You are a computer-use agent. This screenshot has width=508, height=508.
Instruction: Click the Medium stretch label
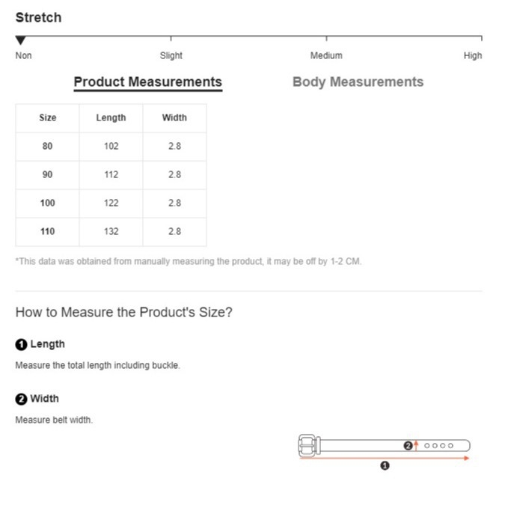tap(326, 55)
